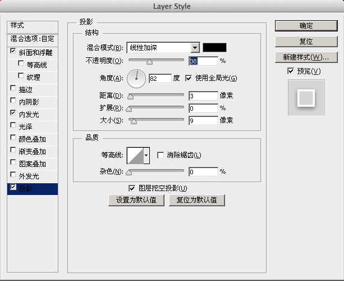Toggle 使用全局光 checkbox

click(x=189, y=78)
